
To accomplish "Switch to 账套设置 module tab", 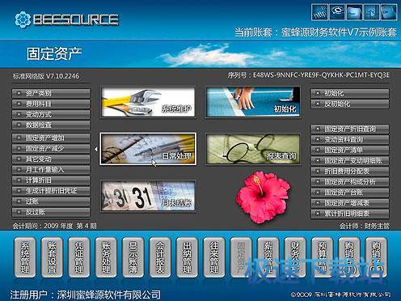I will (52, 257).
